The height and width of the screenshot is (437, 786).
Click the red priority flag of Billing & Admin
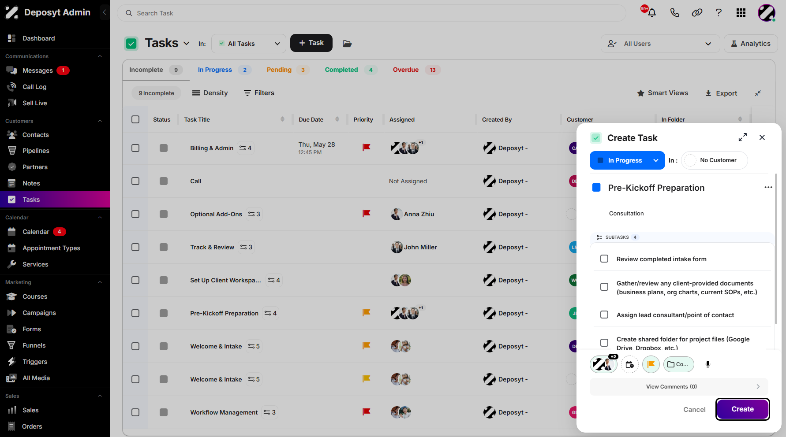367,148
